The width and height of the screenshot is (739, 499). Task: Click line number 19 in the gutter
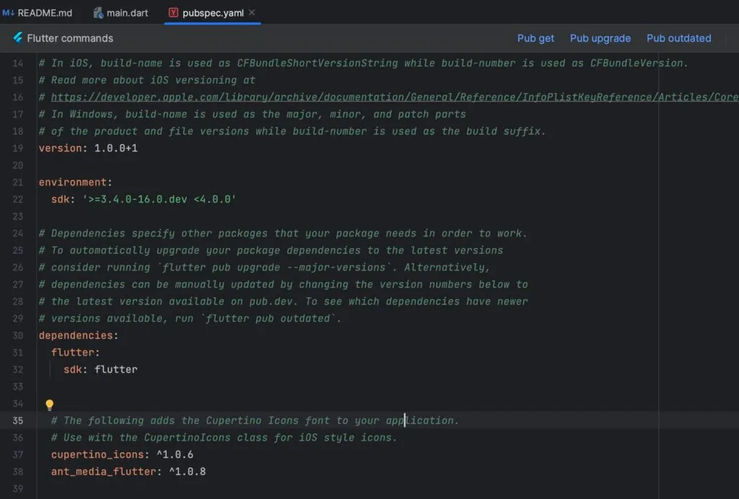coord(17,149)
